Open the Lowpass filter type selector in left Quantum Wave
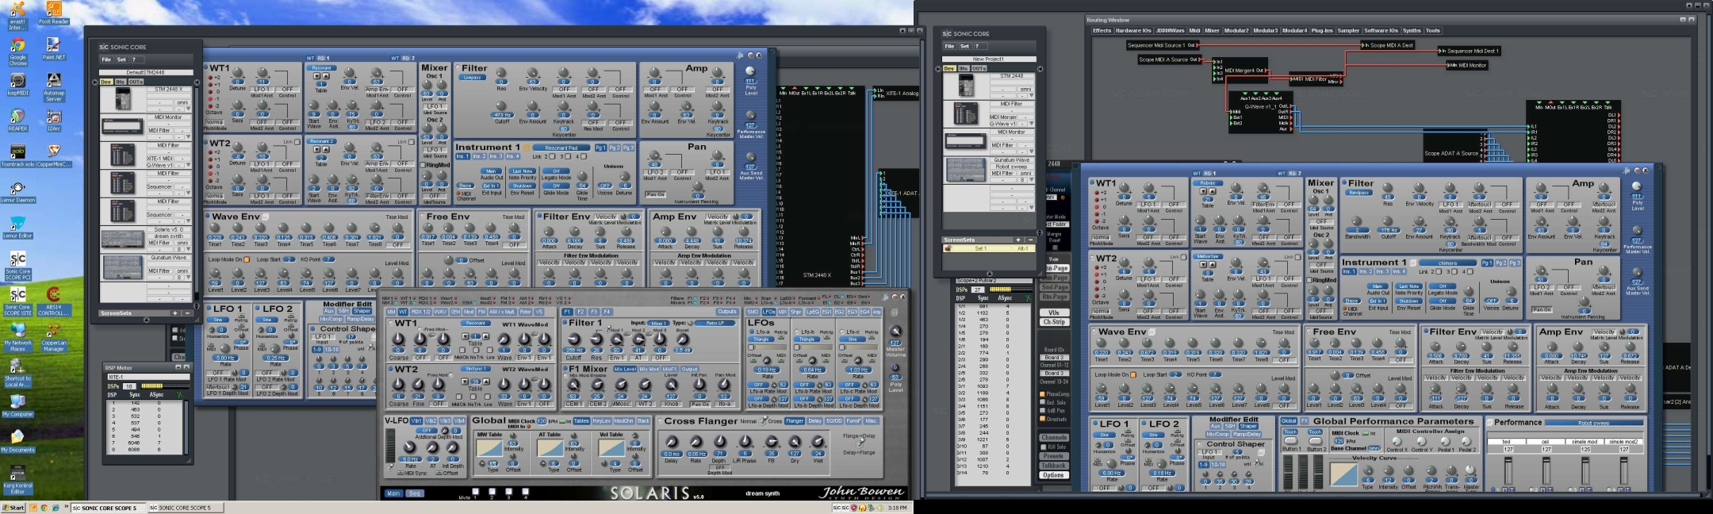Screen dimensions: 1713x514 (473, 78)
